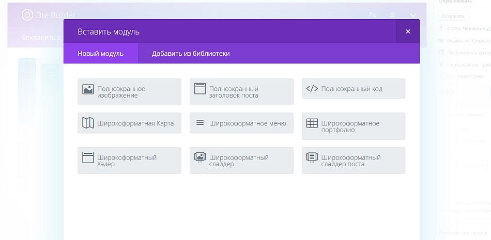Switch to the Новый модуль tab

pyautogui.click(x=101, y=54)
